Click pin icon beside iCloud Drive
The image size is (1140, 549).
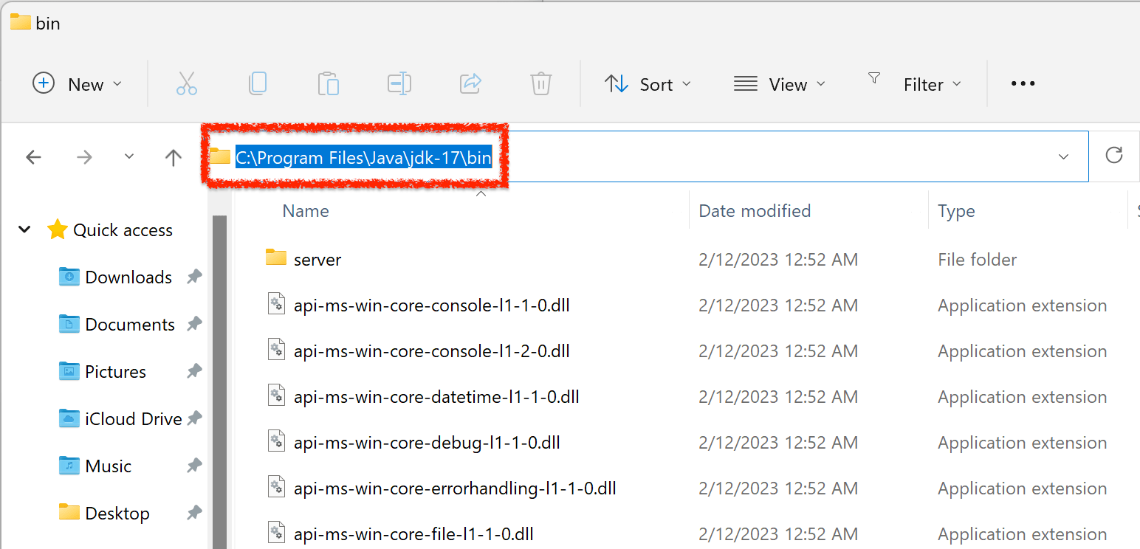click(x=194, y=418)
